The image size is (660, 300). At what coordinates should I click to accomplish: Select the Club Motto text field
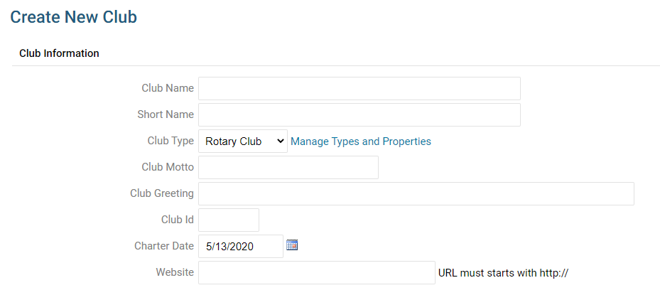288,168
